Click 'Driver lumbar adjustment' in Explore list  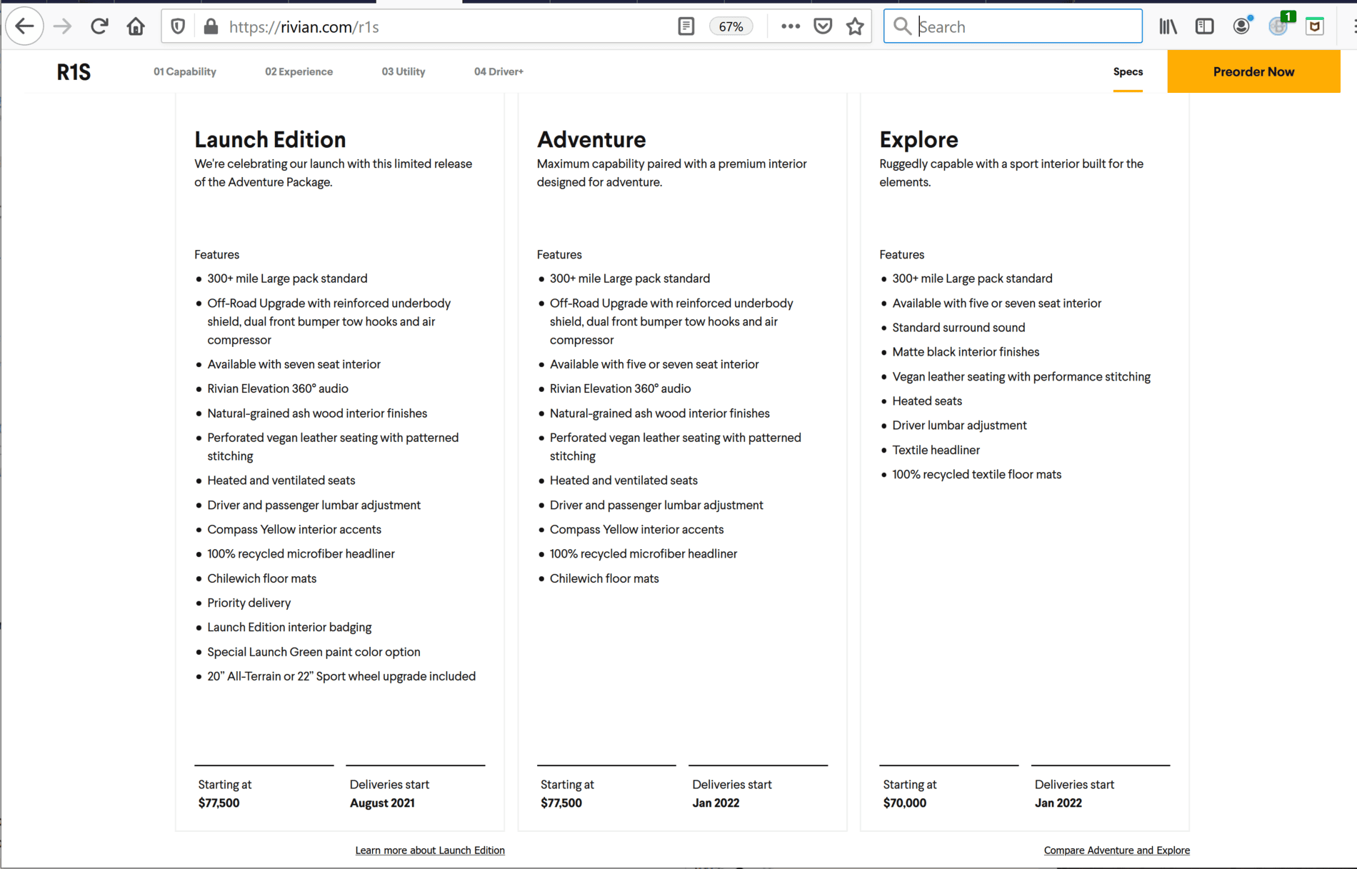point(959,426)
